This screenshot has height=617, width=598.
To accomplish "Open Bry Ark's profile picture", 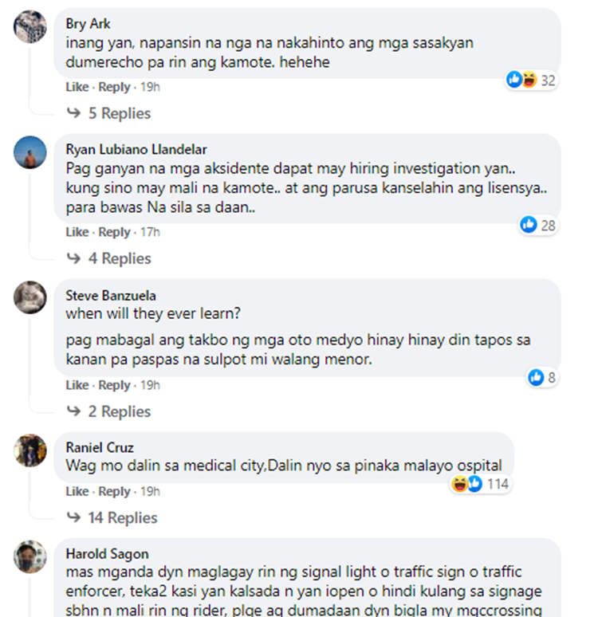I will pos(30,26).
